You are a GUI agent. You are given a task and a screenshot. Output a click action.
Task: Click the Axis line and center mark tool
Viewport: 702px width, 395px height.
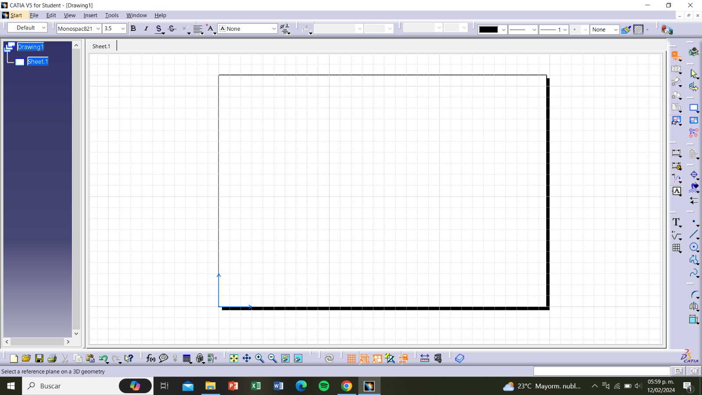[694, 175]
